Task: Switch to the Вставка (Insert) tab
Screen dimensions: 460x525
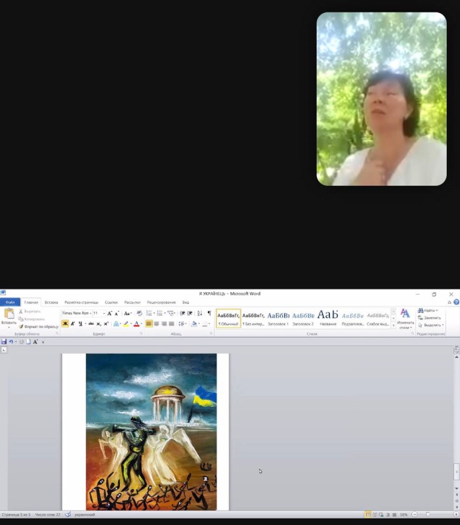Action: (51, 302)
